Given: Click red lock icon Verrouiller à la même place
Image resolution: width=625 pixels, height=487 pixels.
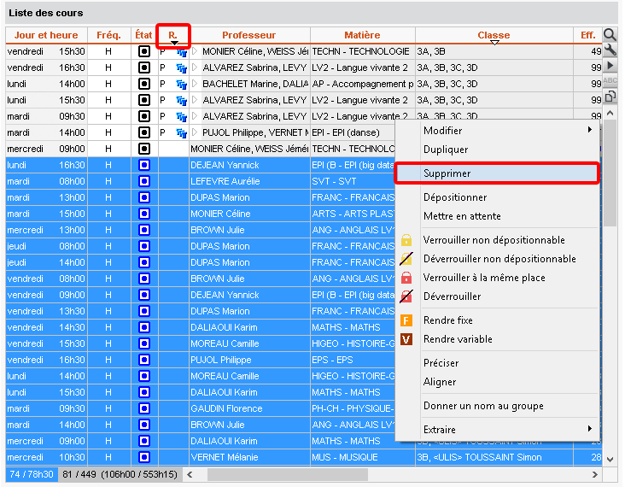Looking at the screenshot, I should pyautogui.click(x=406, y=278).
